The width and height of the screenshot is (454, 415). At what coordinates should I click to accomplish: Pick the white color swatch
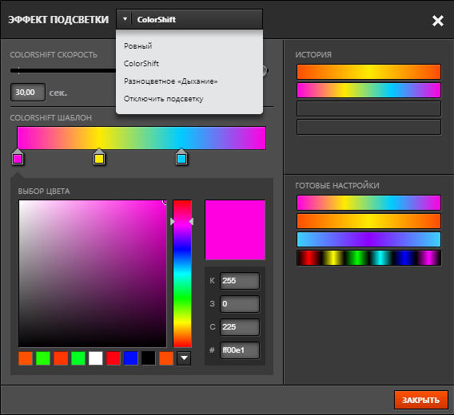[x=96, y=358]
